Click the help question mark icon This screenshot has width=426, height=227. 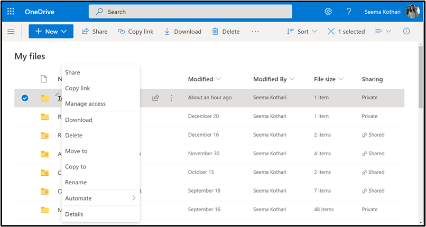[x=349, y=11]
